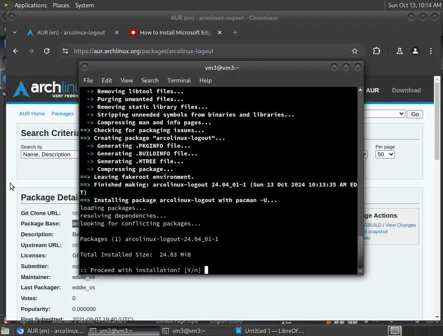This screenshot has width=443, height=336.
Task: Click the Arch Linux logo on AUR page
Action: click(x=45, y=89)
